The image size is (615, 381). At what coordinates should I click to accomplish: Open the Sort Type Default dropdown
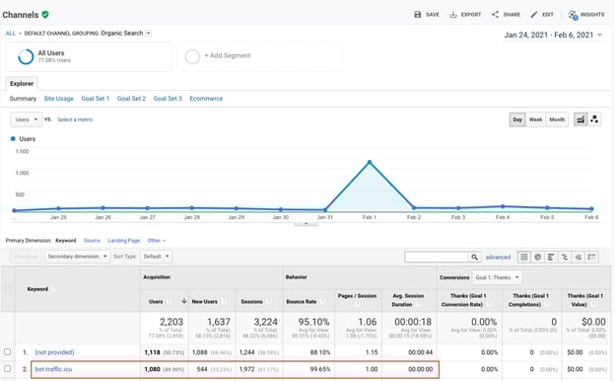(x=156, y=257)
